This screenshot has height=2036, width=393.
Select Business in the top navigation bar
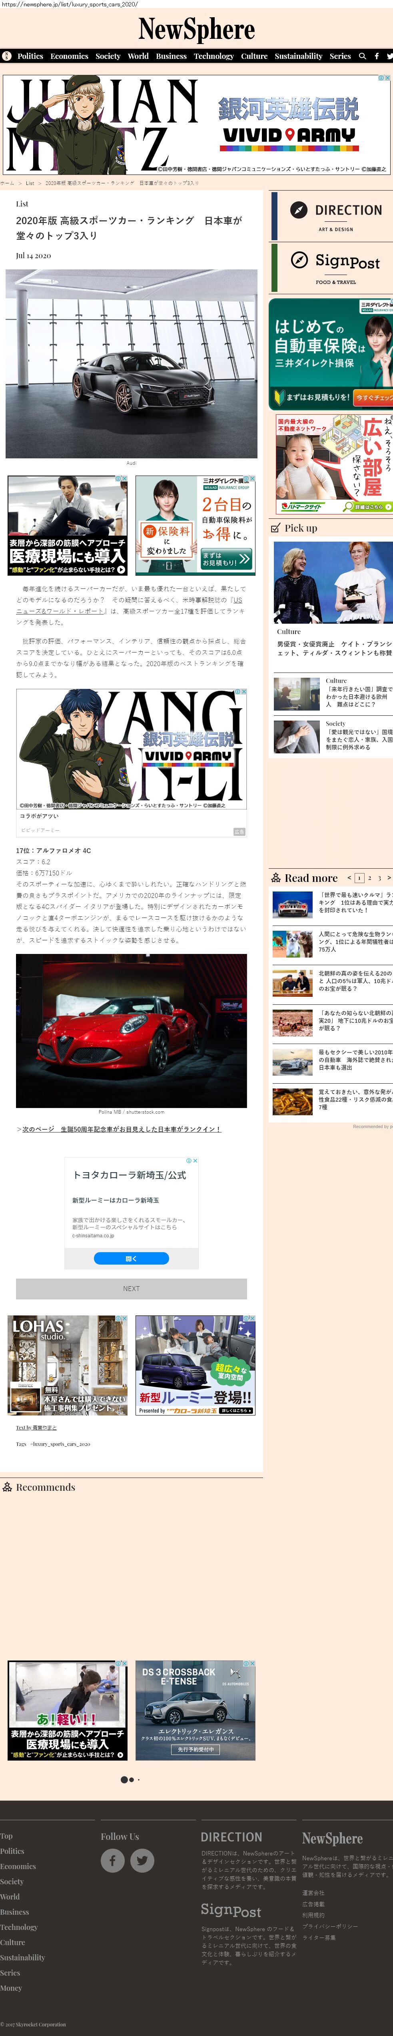click(171, 56)
